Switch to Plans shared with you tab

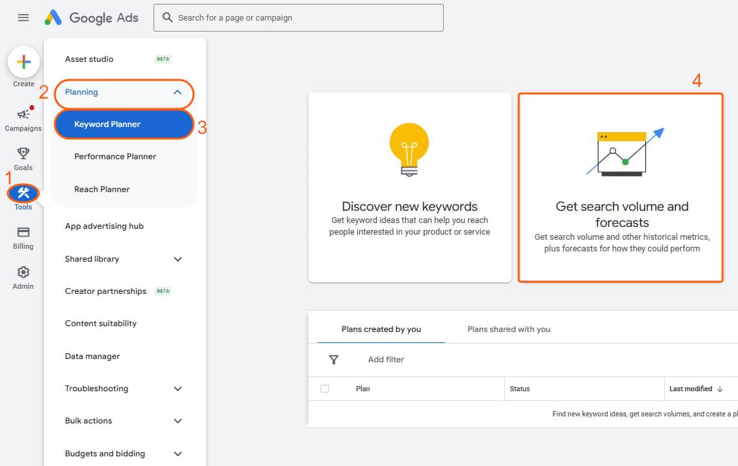point(508,329)
